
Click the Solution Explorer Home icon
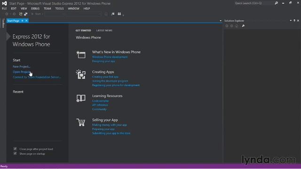237,26
